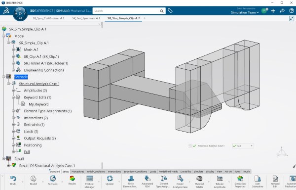Switch to SR_Sym_Calibration A.1 tab

coord(48,18)
